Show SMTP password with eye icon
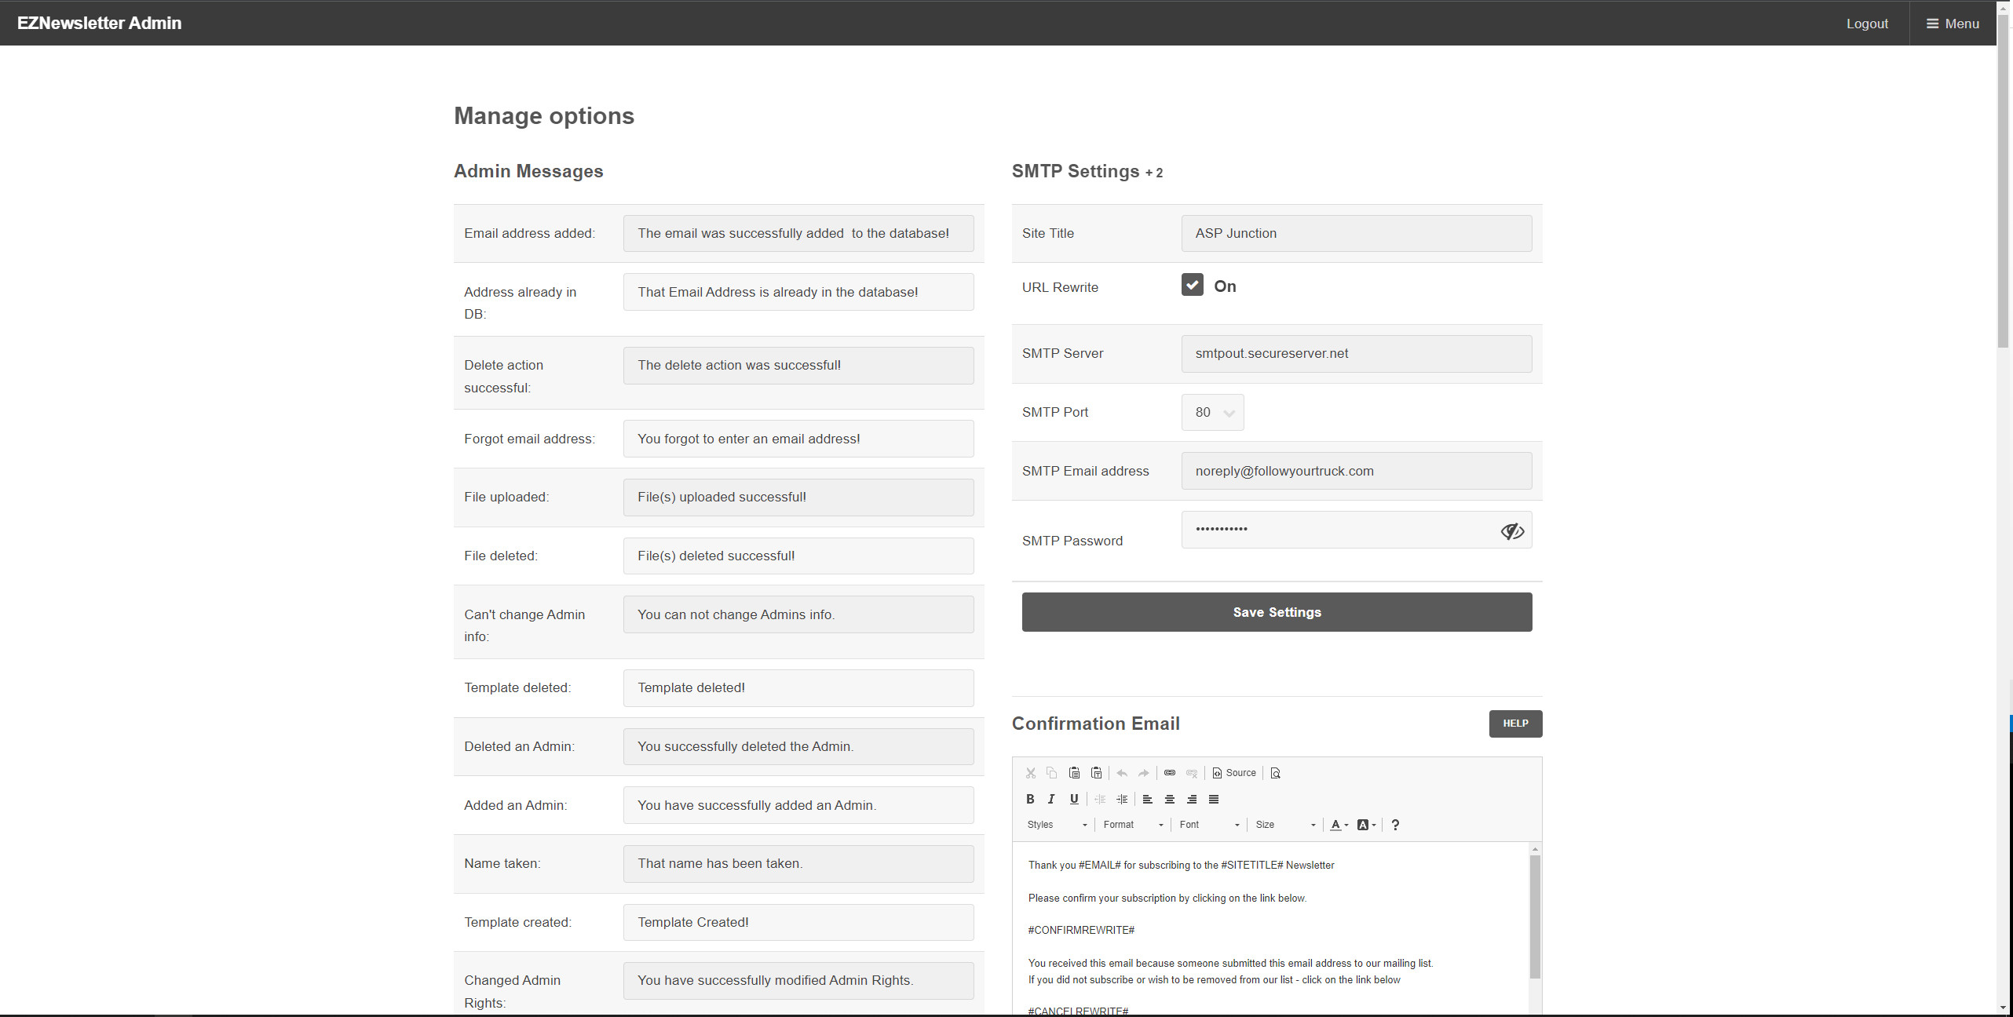2013x1017 pixels. (1511, 531)
